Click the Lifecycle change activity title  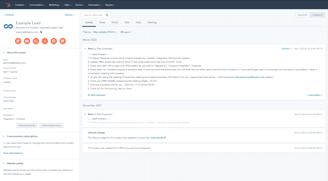tap(96, 132)
